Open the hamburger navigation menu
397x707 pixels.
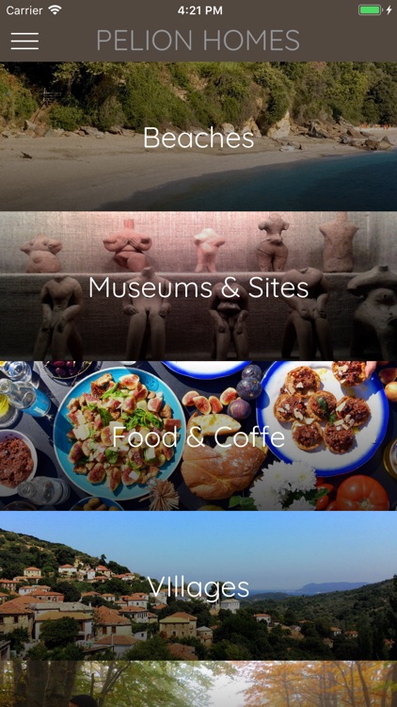coord(24,41)
